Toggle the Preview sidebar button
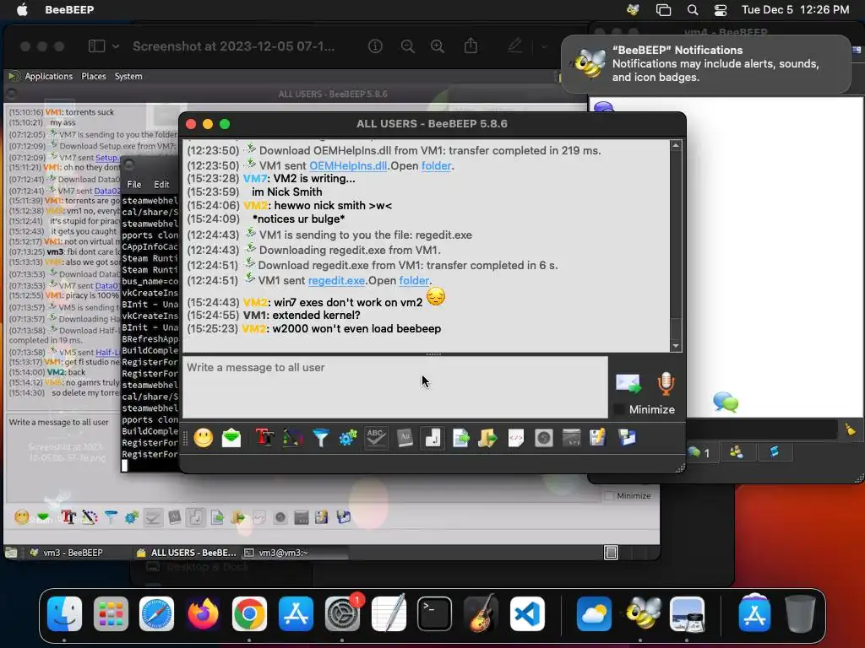This screenshot has height=648, width=865. pos(96,46)
